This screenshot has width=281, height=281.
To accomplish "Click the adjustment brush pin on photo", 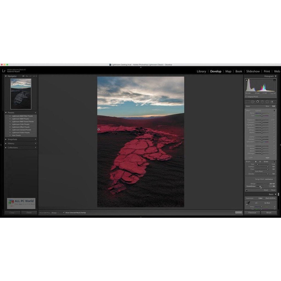I will (x=99, y=129).
